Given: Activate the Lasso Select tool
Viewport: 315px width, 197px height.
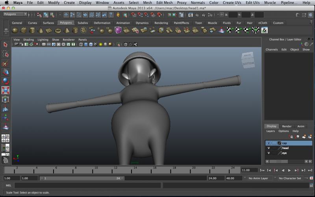Looking at the screenshot, I should (x=6, y=54).
